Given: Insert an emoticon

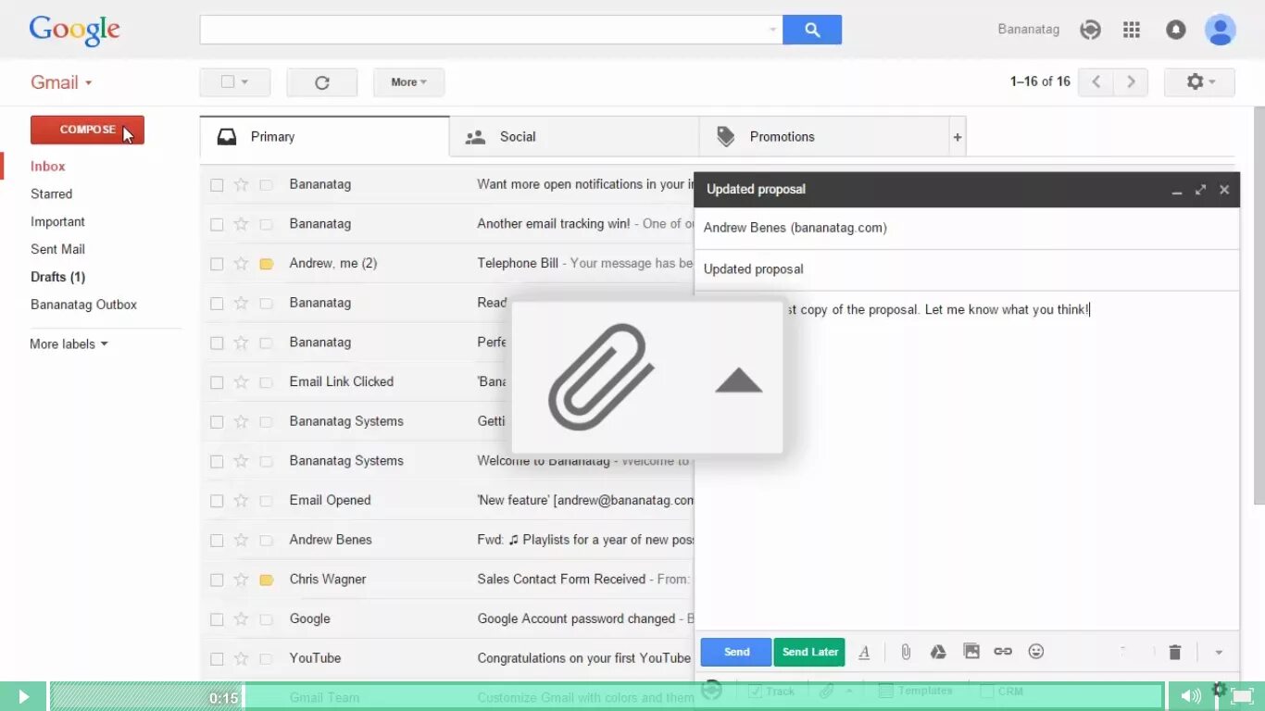Looking at the screenshot, I should coord(1036,652).
